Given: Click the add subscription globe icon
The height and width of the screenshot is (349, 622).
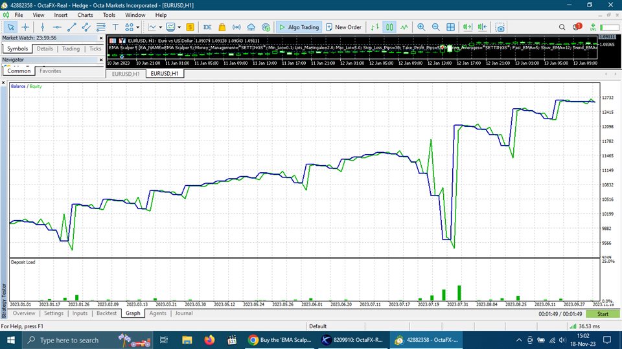Looking at the screenshot, I should (x=266, y=27).
